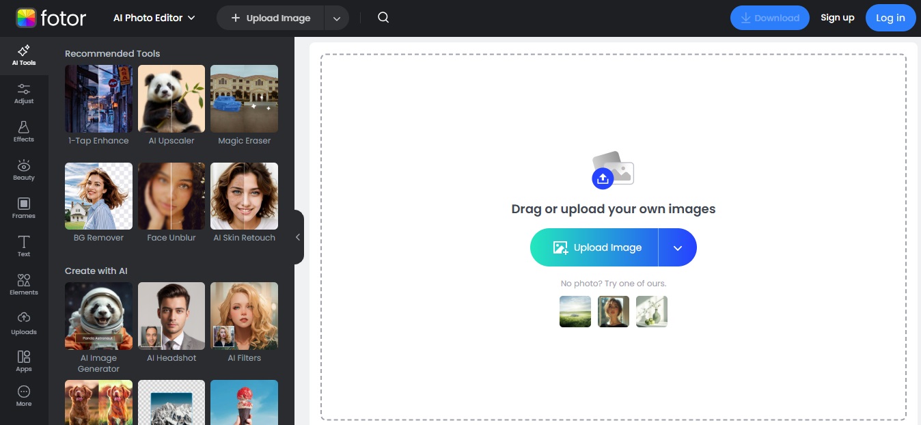The width and height of the screenshot is (921, 425).
Task: Open the AI Tools sidebar panel
Action: pos(24,55)
